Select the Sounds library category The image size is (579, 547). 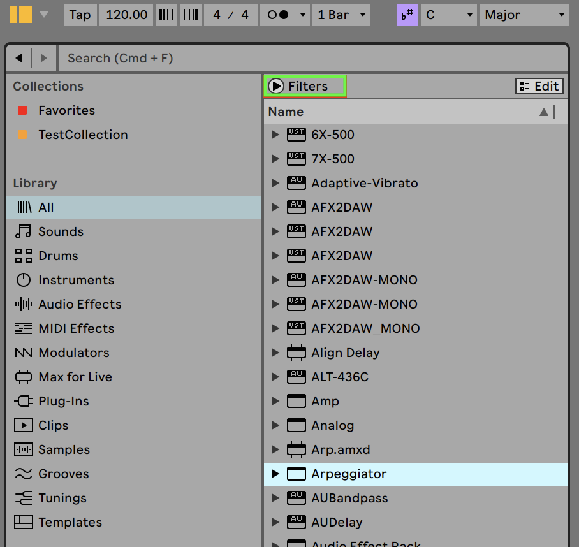coord(134,232)
